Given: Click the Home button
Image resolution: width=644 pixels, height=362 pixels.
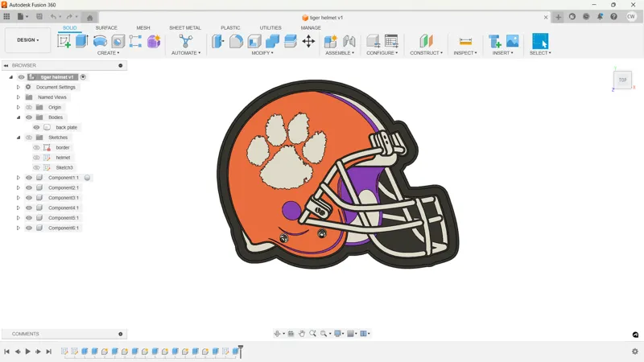Looking at the screenshot, I should click(89, 17).
